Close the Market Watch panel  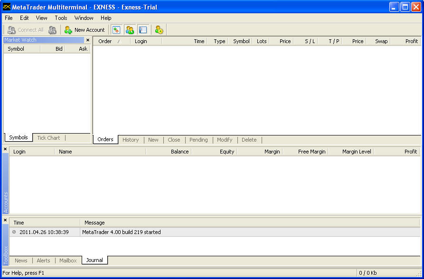pos(87,40)
